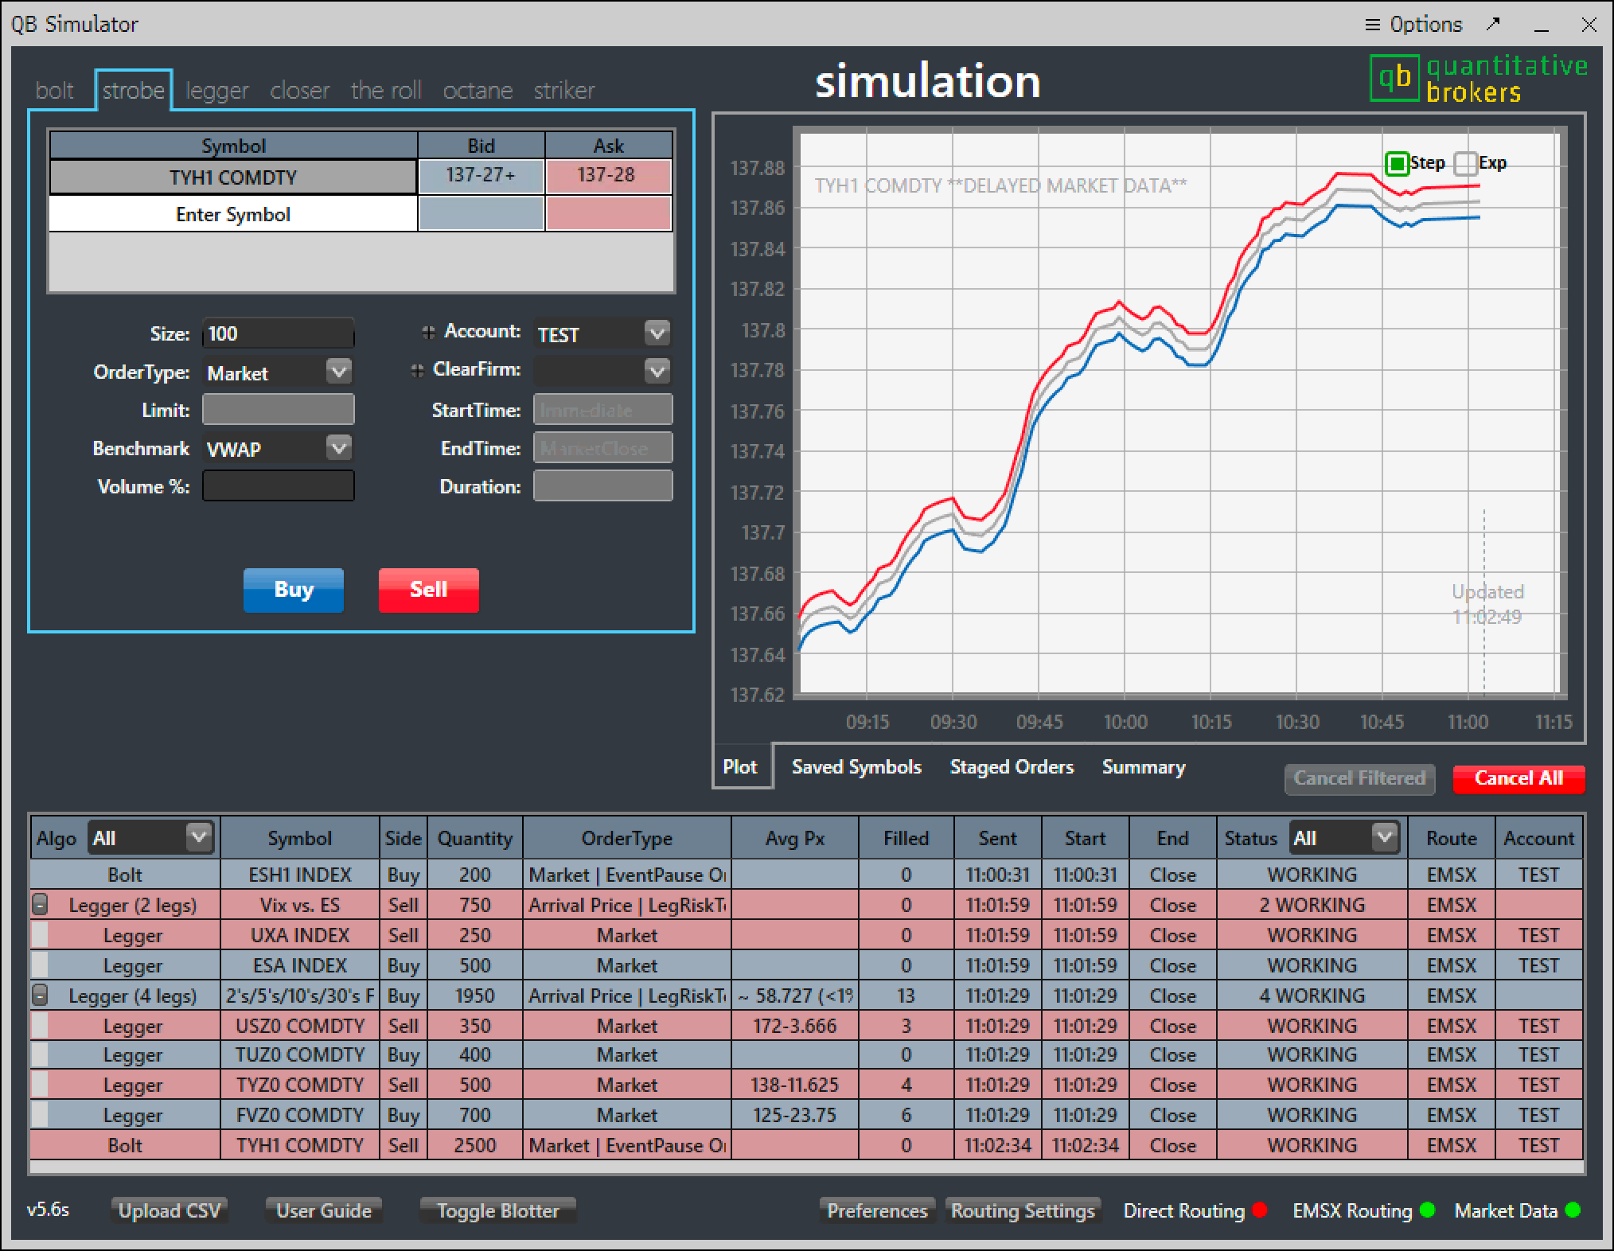
Task: Toggle checkbox on TYZ0 COMDTY legger row
Action: (x=39, y=1085)
